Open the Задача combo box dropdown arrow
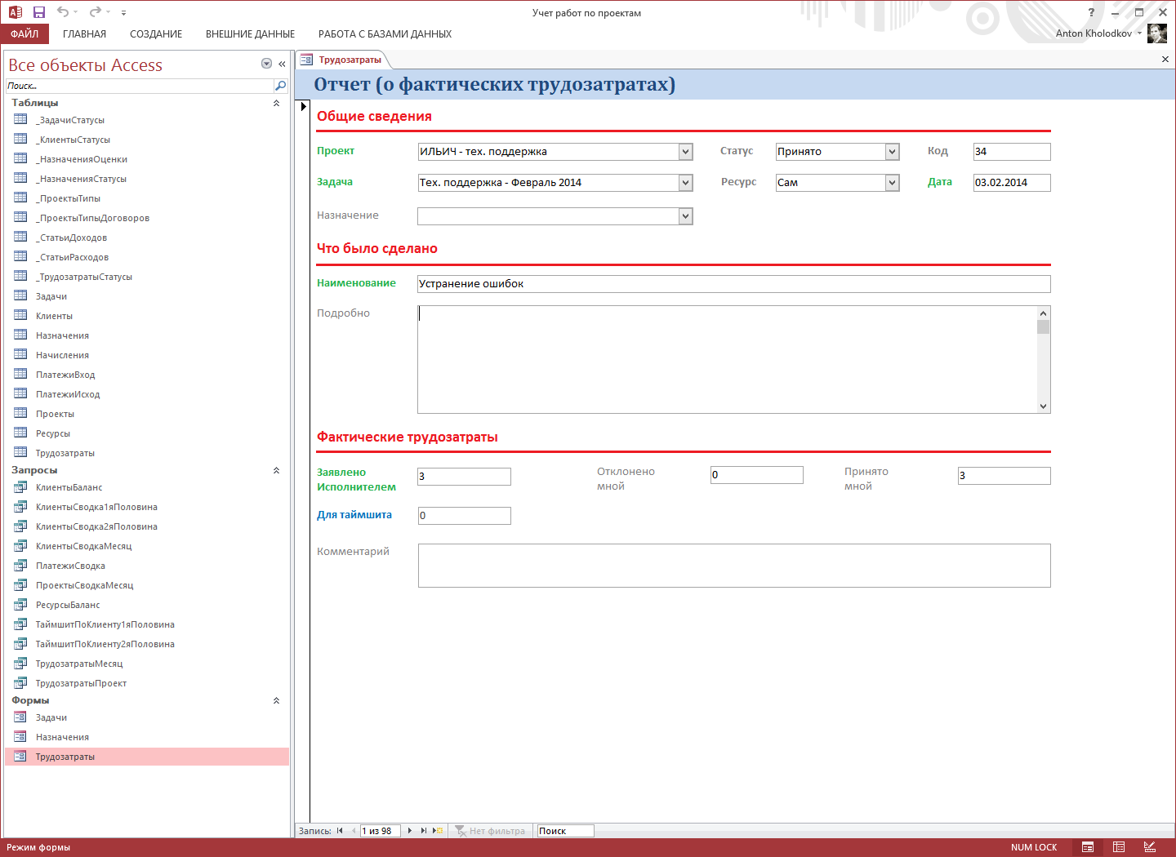The image size is (1176, 857). coord(686,183)
